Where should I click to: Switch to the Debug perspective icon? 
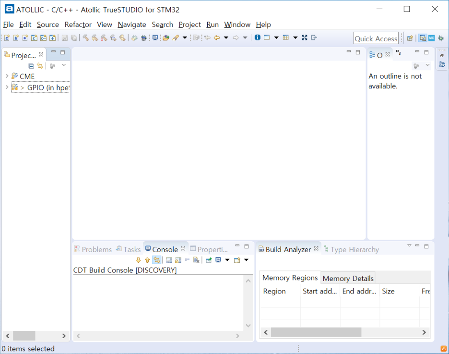(441, 38)
